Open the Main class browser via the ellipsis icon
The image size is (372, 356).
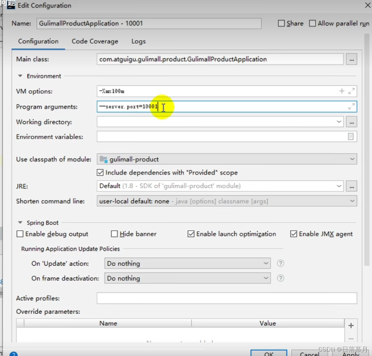pos(351,59)
